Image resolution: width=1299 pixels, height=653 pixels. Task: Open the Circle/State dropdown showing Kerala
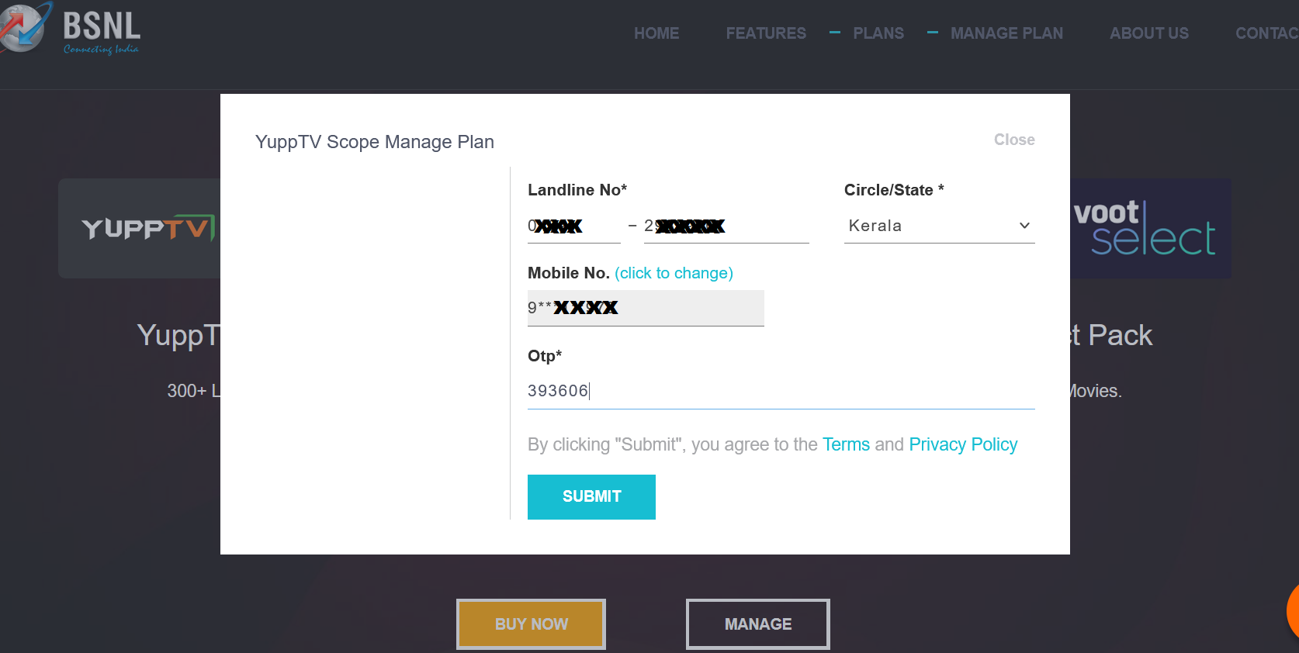[939, 226]
